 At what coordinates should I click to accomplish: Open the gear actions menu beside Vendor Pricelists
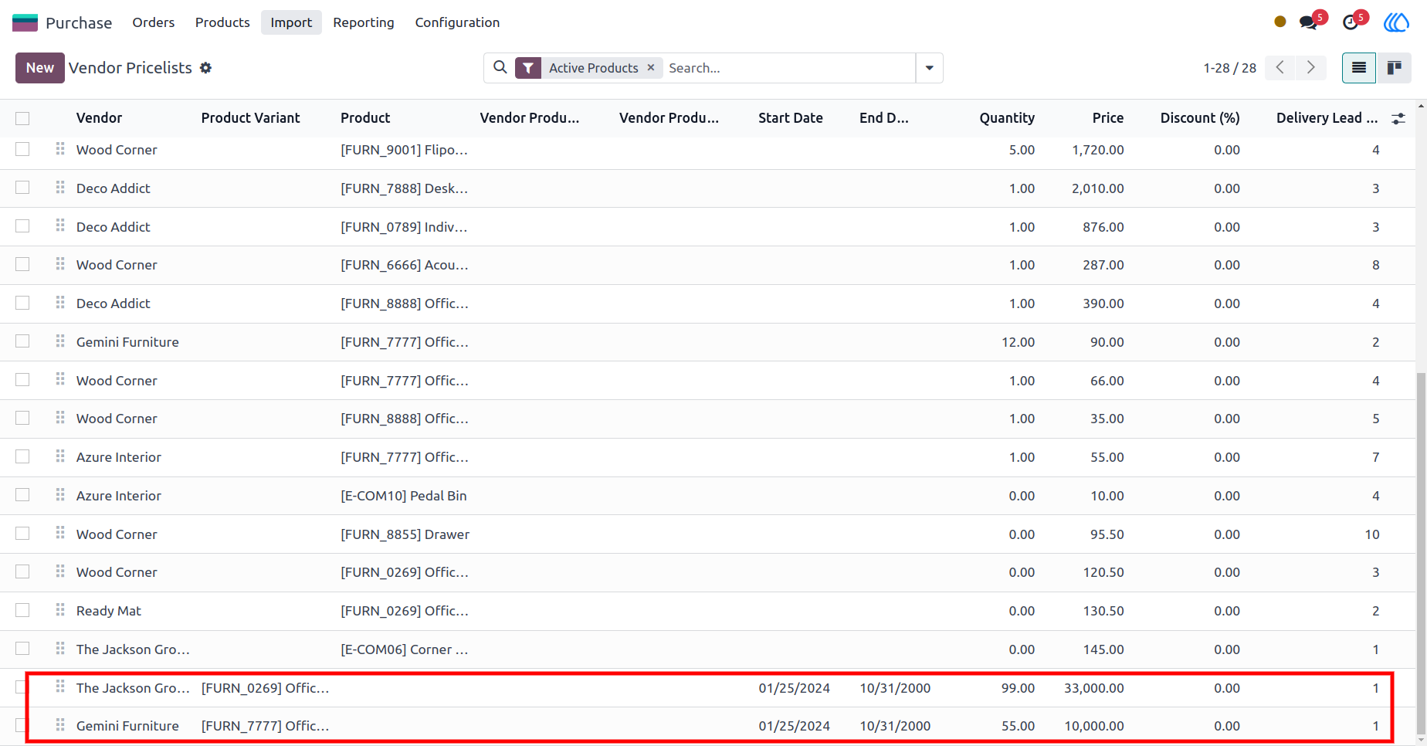click(x=205, y=68)
